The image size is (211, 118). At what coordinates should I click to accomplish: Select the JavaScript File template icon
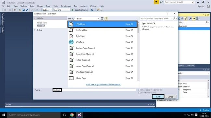pyautogui.click(x=71, y=30)
